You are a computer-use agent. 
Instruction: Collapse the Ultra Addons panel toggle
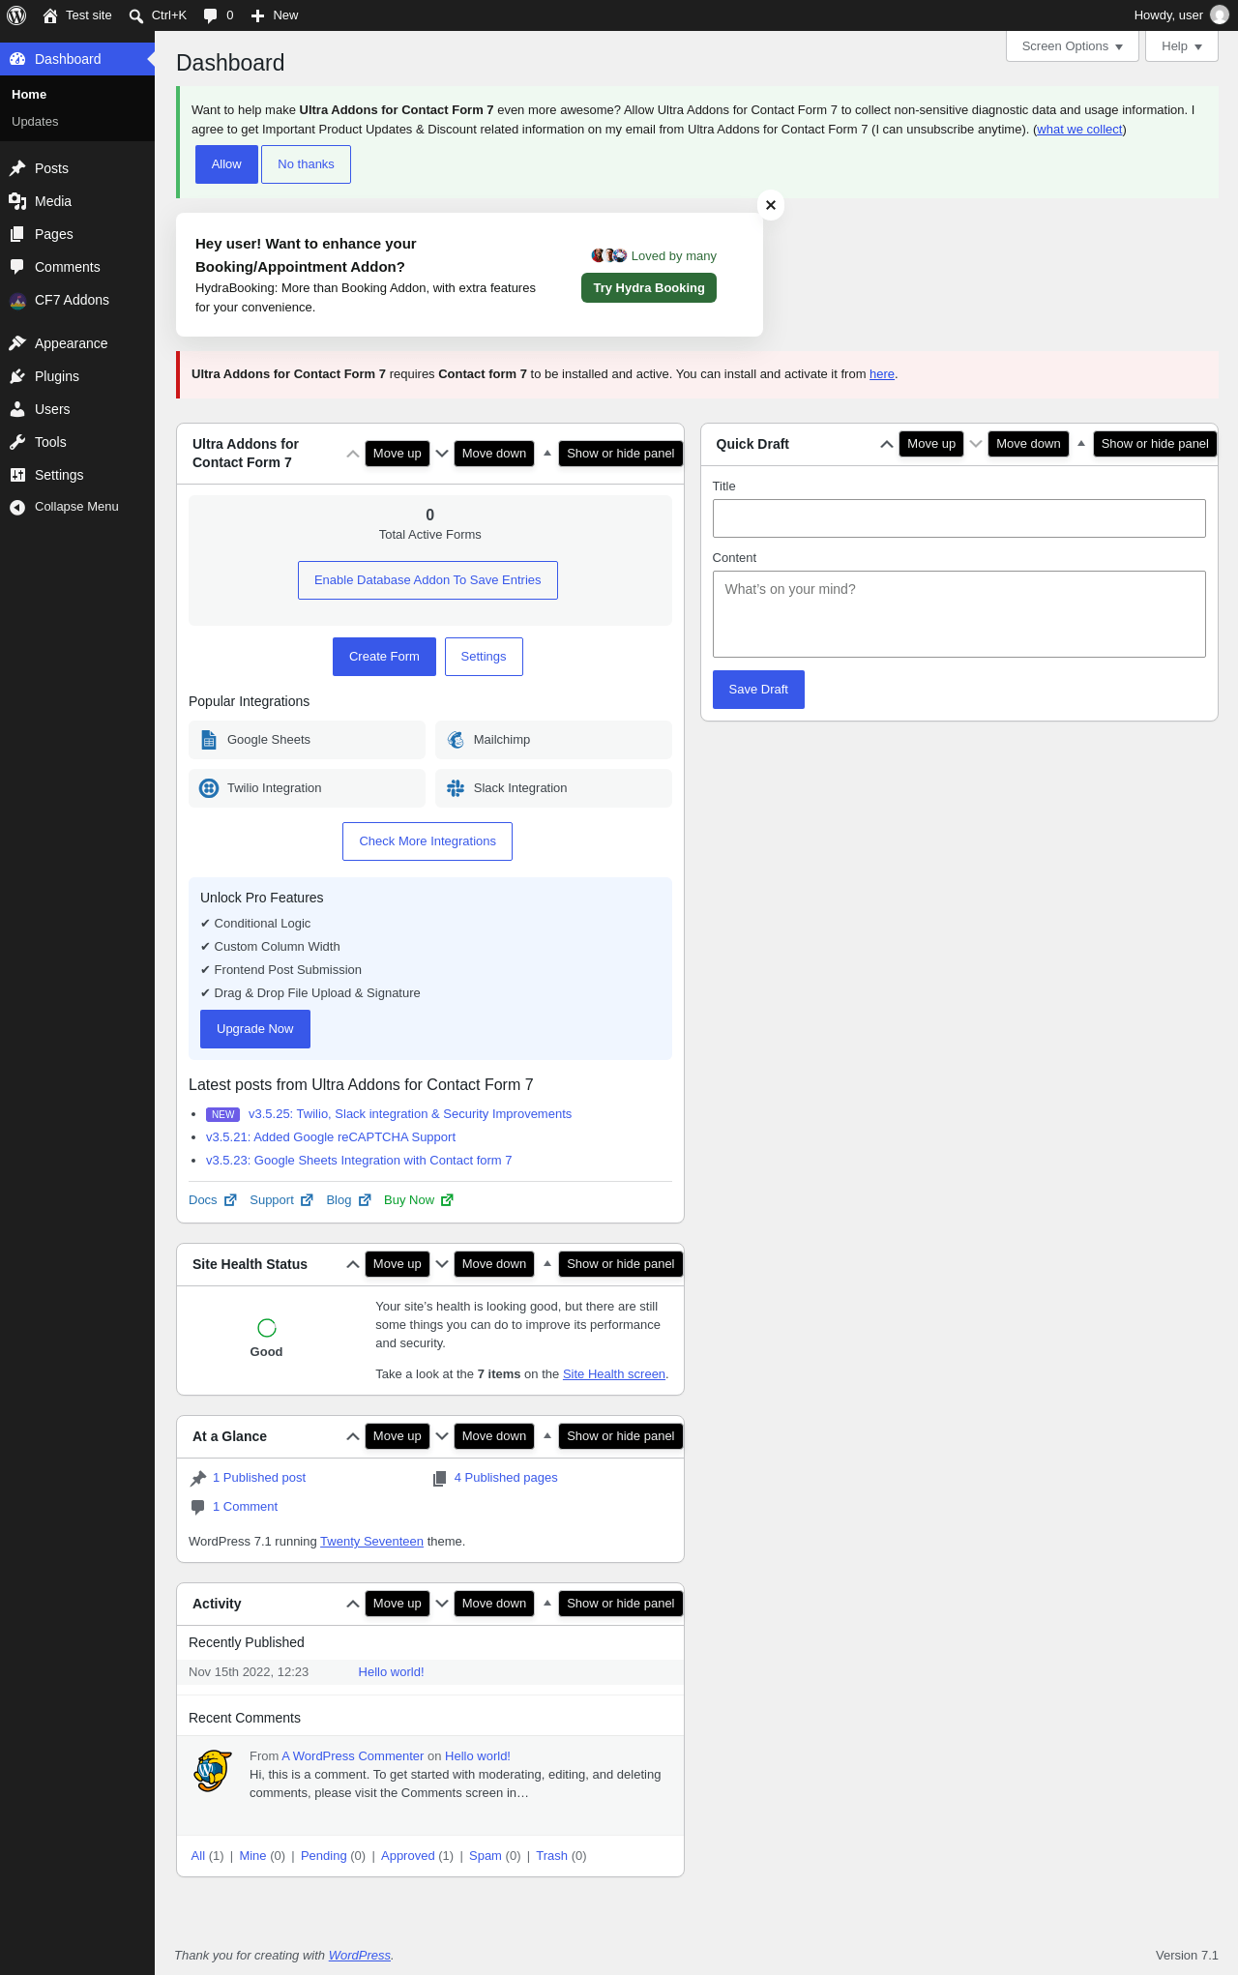click(547, 454)
